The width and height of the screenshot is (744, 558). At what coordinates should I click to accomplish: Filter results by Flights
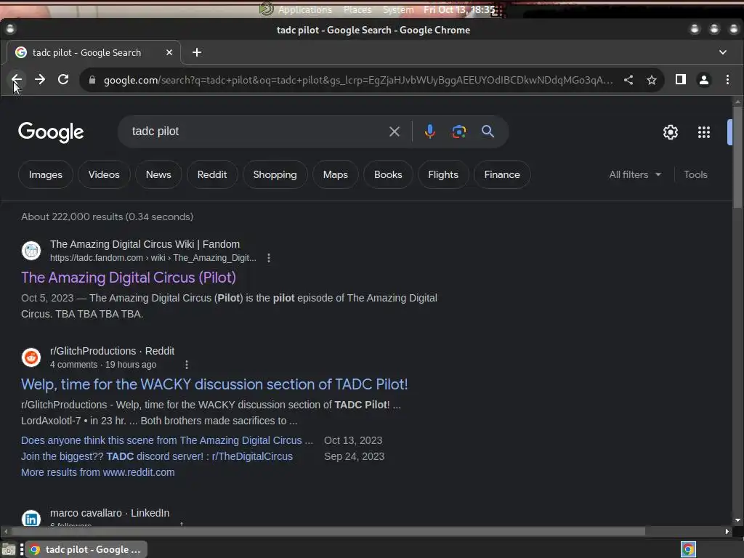tap(443, 174)
